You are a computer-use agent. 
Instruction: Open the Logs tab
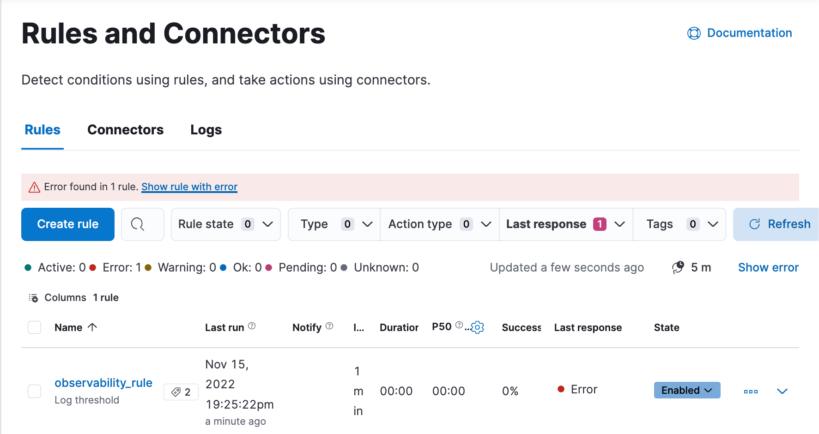(x=206, y=130)
